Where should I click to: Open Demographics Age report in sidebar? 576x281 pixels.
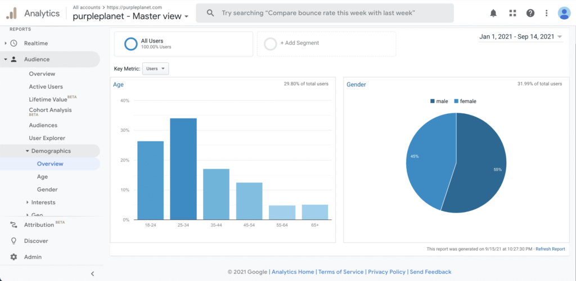(42, 177)
